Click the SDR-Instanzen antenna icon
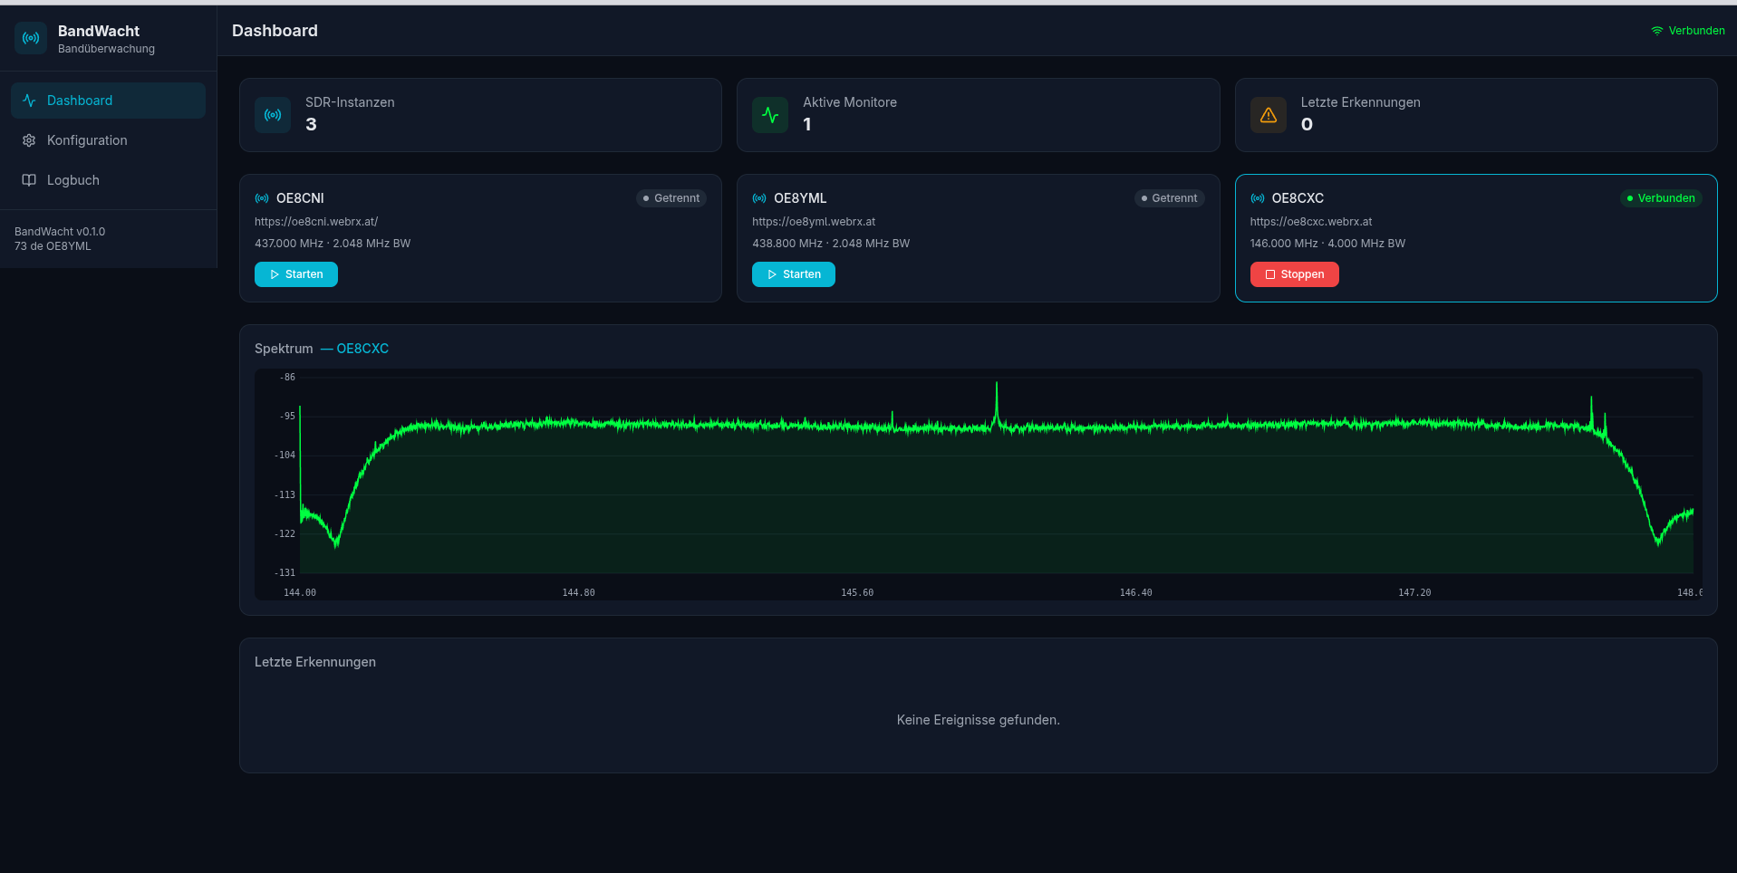The height and width of the screenshot is (873, 1737). (x=273, y=115)
